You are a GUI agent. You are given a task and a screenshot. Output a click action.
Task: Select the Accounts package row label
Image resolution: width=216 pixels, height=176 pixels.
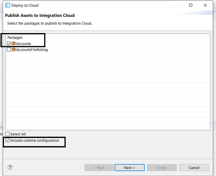[24, 44]
